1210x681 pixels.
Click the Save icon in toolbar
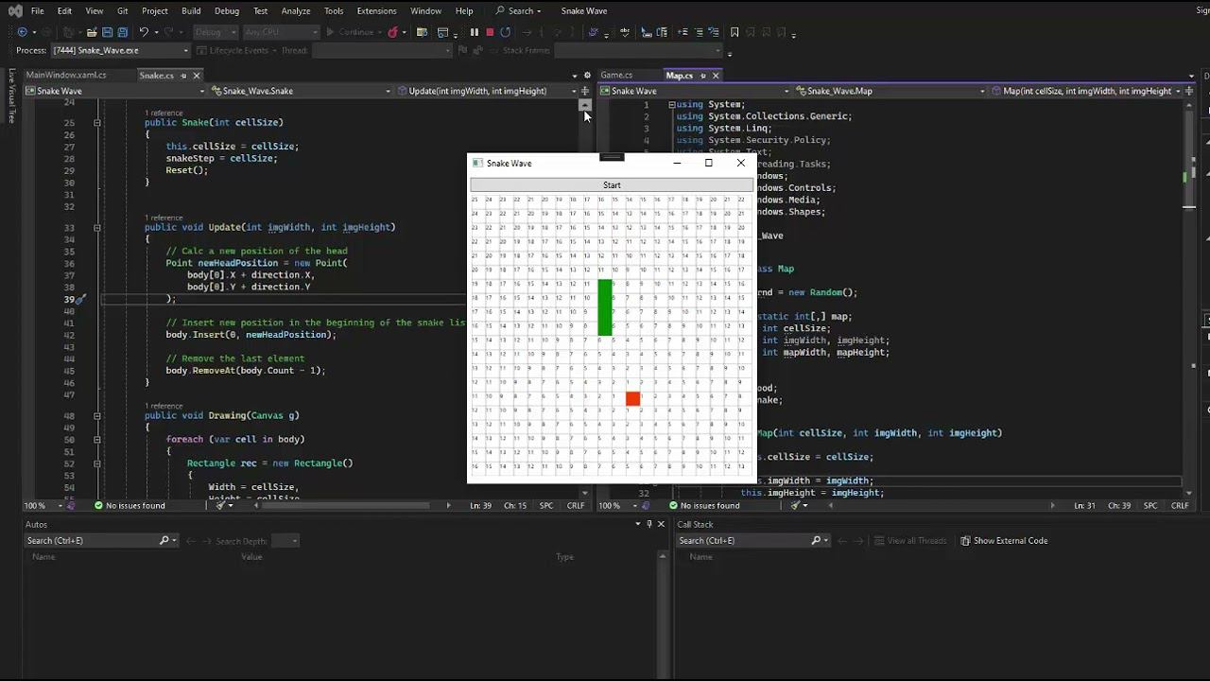(107, 32)
